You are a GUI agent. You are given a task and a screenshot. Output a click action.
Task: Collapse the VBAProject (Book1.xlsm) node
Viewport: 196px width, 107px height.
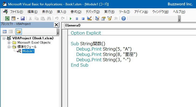[4, 38]
